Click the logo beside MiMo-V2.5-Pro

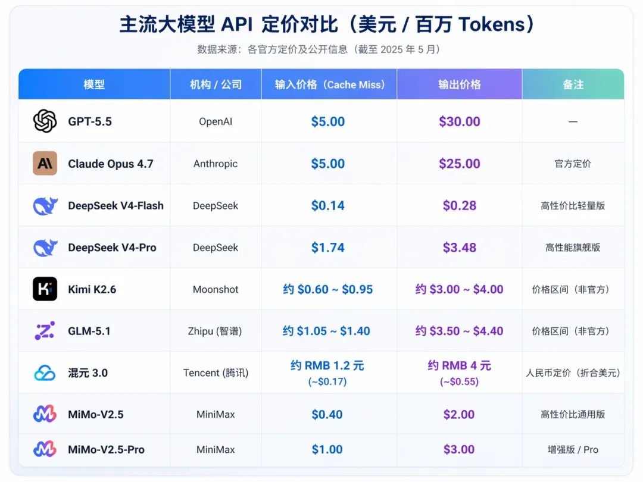click(45, 449)
